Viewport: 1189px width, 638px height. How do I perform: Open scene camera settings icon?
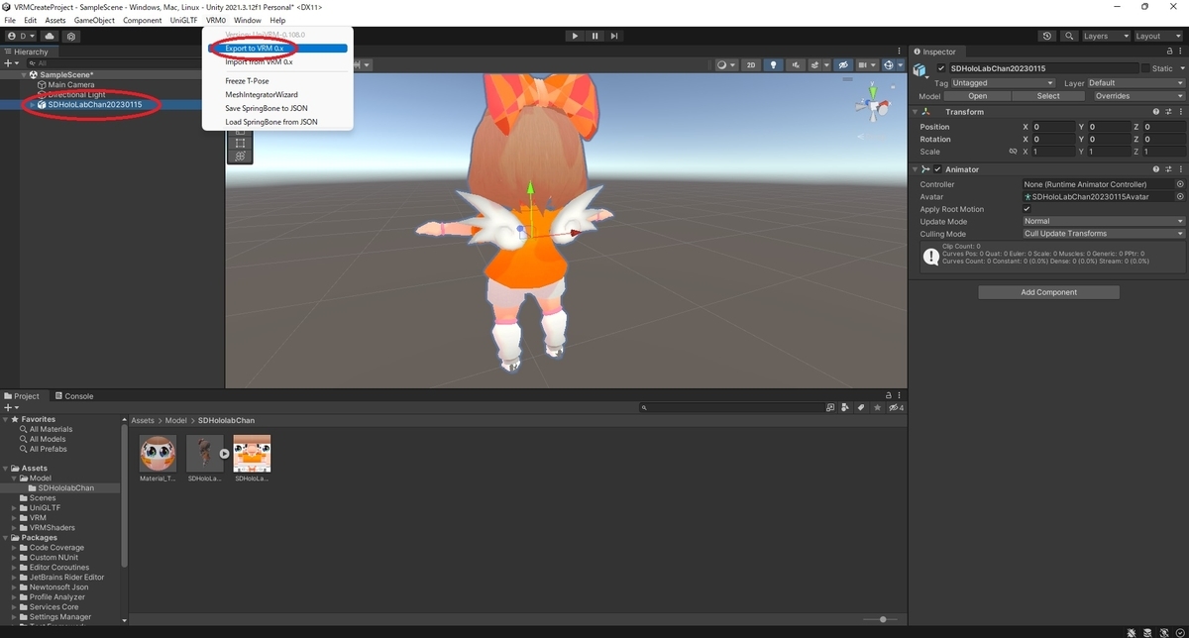tap(866, 65)
